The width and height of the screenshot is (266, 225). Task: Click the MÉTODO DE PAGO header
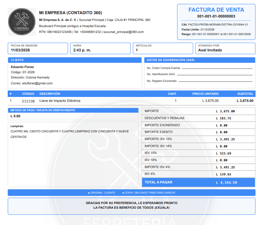pos(73,110)
